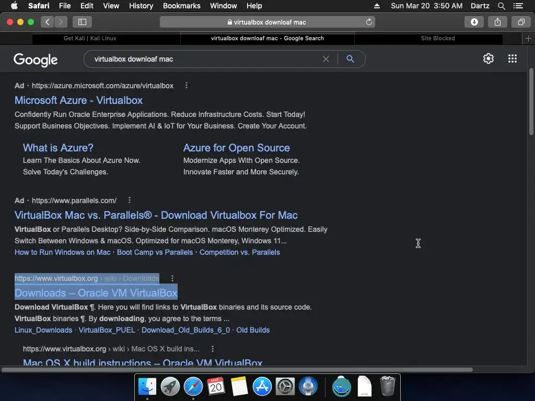Open Downloads – Oracle VM VirtualBox result
The width and height of the screenshot is (535, 401).
click(96, 293)
